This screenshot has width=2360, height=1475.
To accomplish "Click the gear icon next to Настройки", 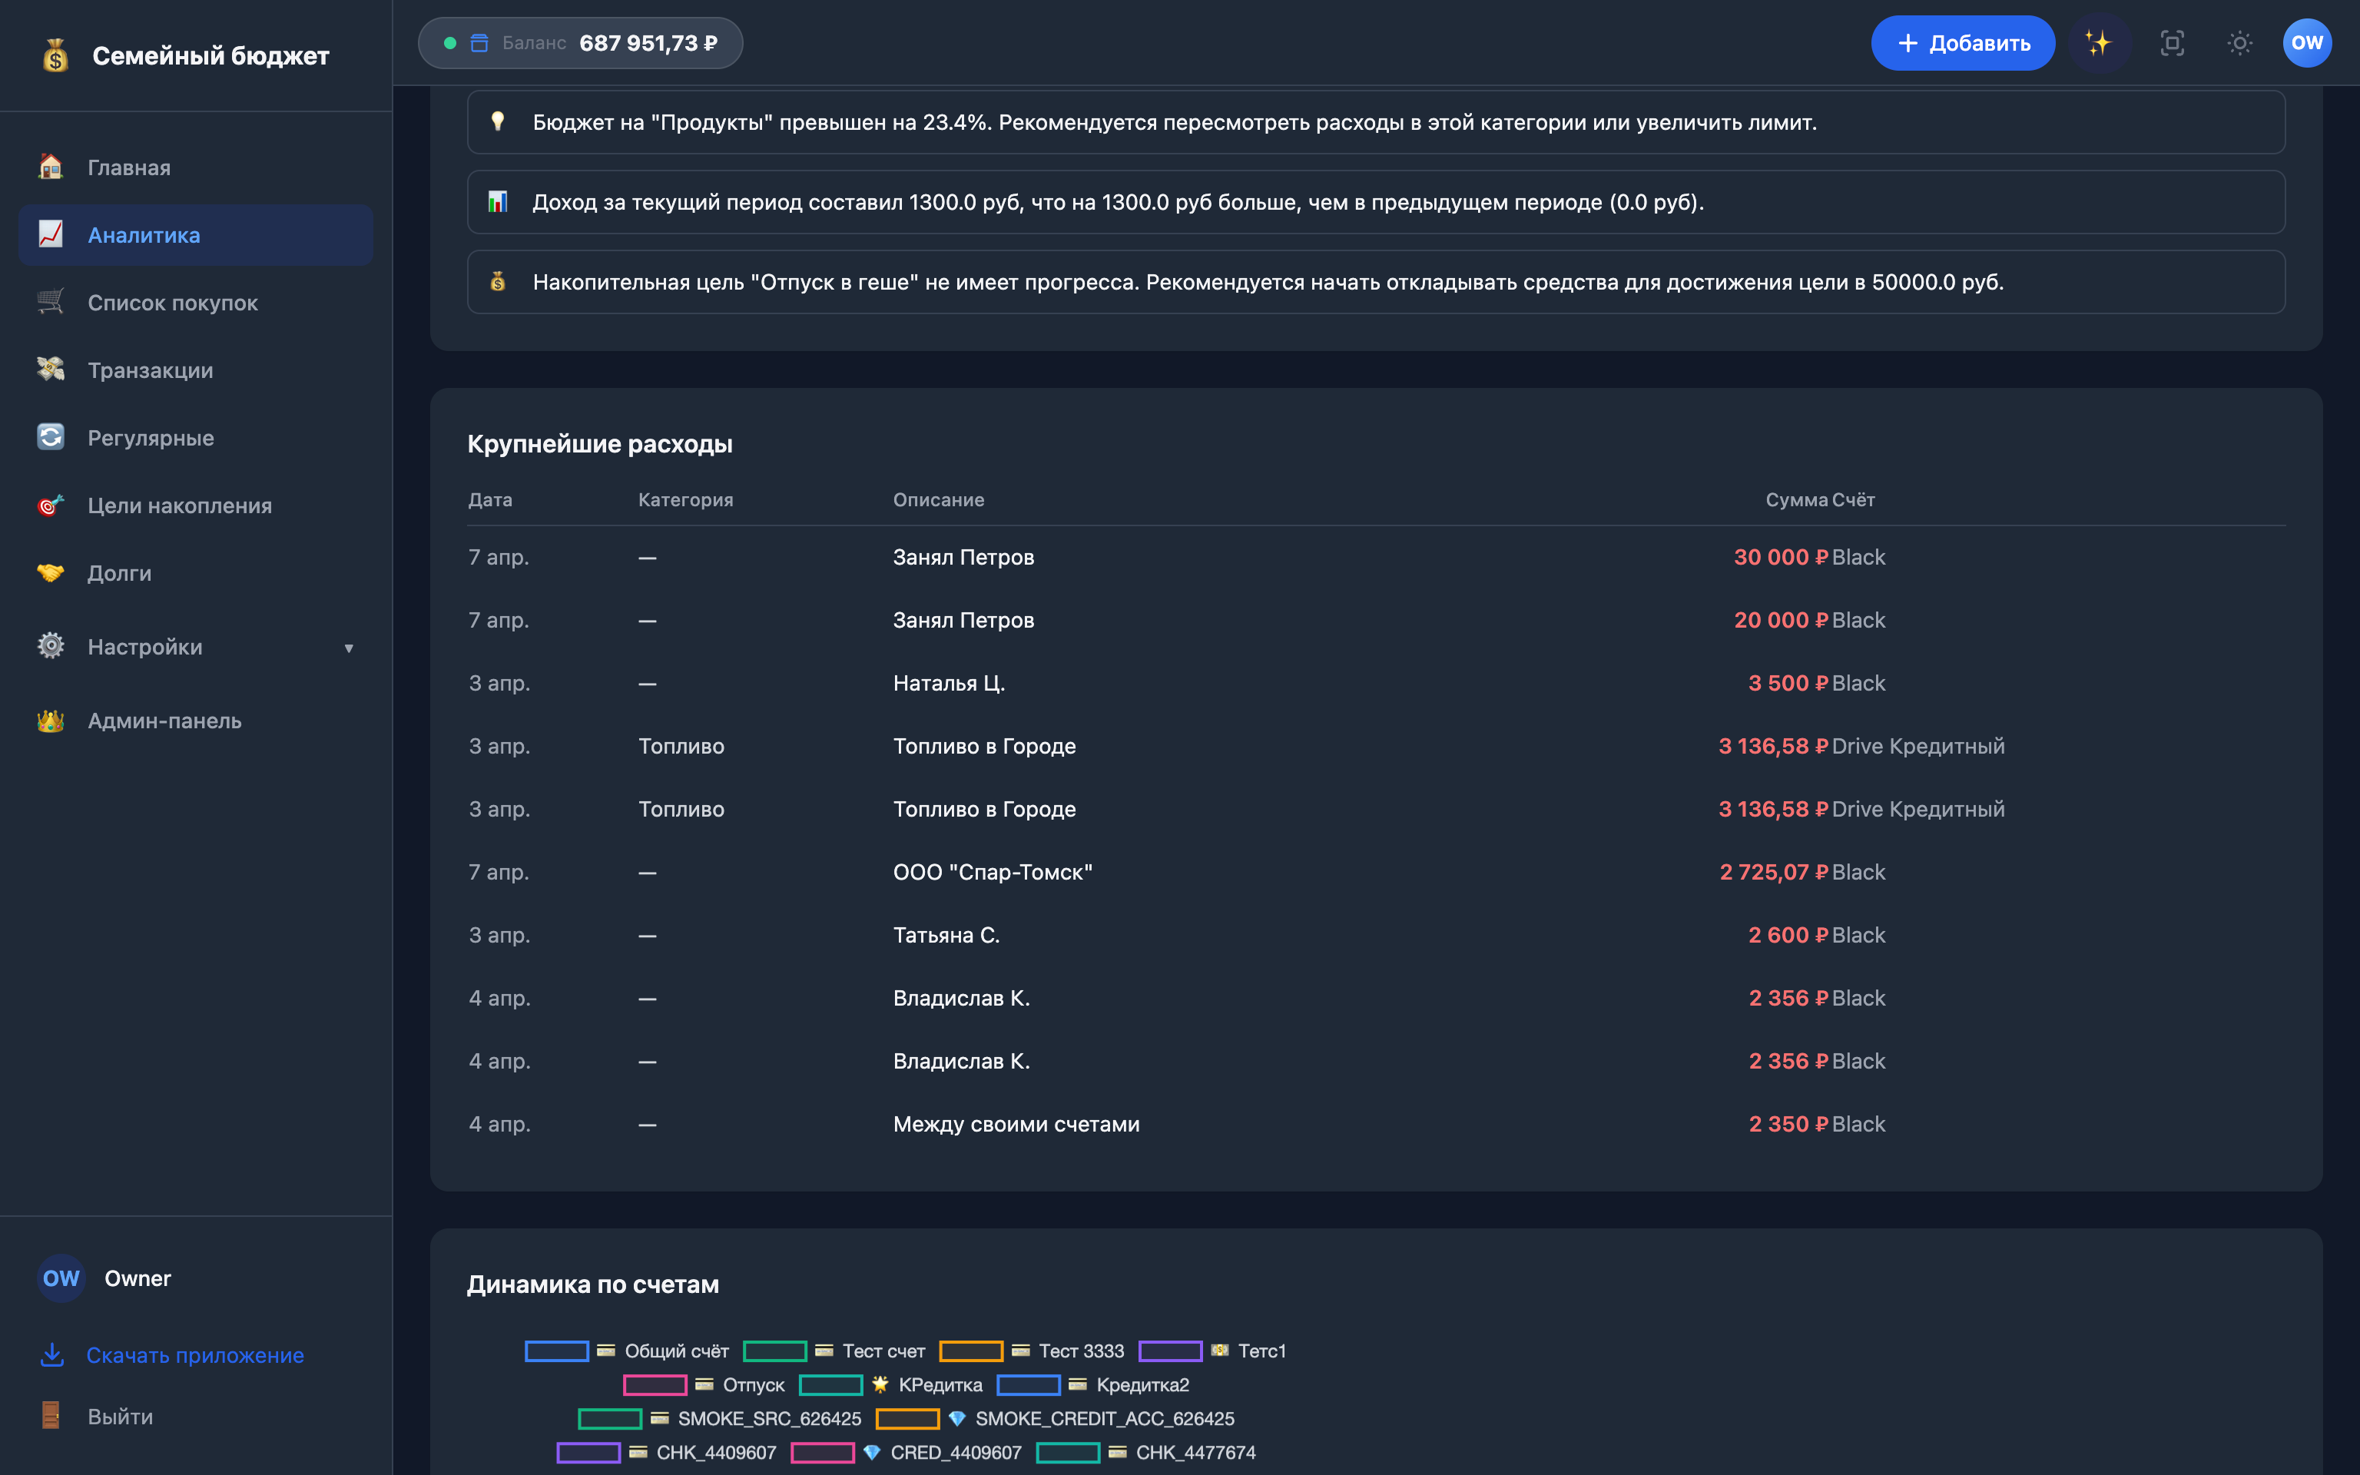I will 51,646.
